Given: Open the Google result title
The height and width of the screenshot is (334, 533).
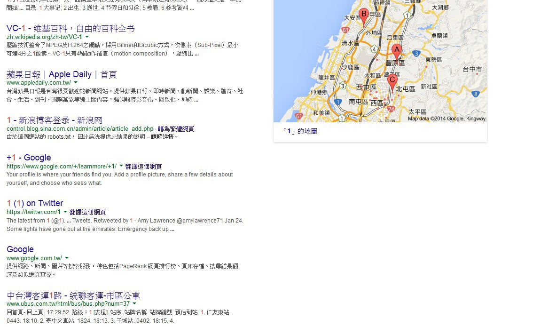Looking at the screenshot, I should [20, 249].
